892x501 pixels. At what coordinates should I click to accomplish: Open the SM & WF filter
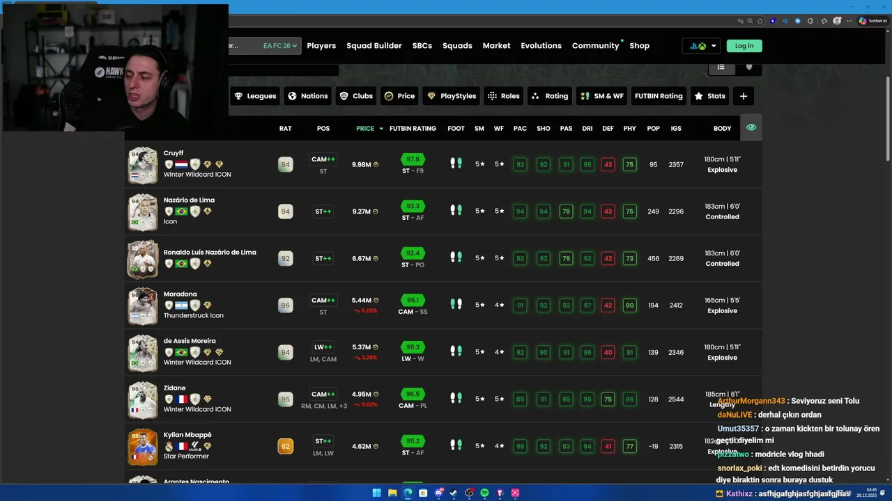(x=602, y=96)
